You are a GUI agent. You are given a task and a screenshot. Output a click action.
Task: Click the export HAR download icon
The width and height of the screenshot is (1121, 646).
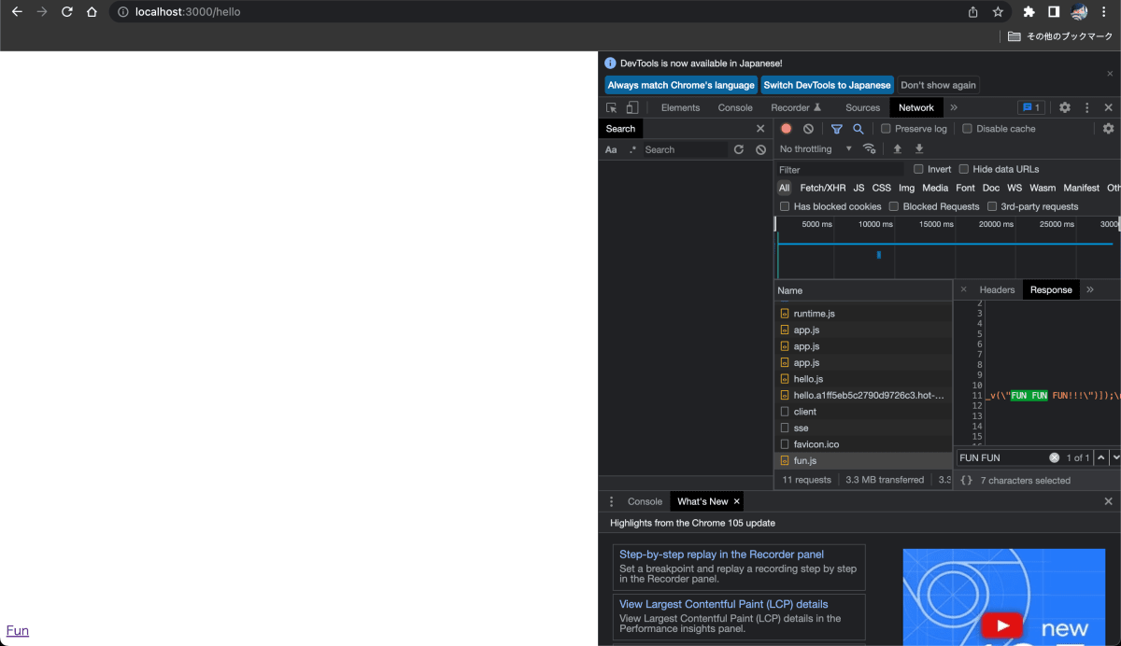(x=919, y=148)
